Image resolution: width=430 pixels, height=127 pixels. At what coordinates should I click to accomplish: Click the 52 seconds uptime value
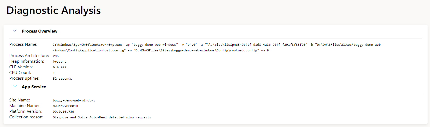(62, 79)
